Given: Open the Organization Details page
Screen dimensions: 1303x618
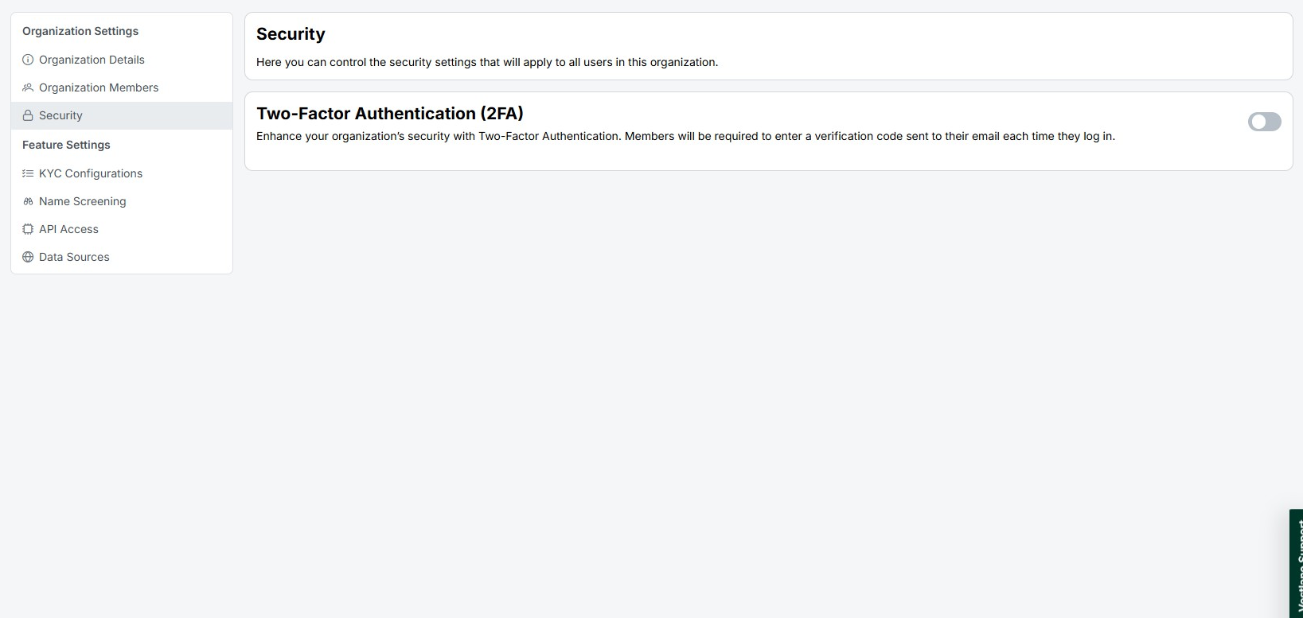Looking at the screenshot, I should click(x=92, y=60).
